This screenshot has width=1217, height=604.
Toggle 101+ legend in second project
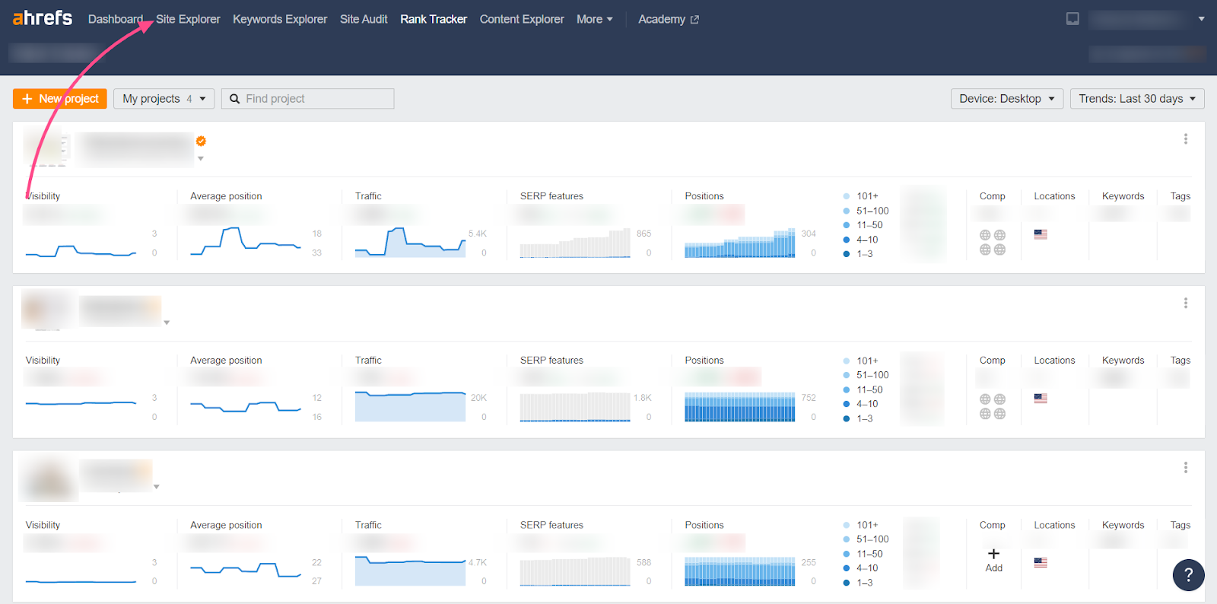click(860, 361)
